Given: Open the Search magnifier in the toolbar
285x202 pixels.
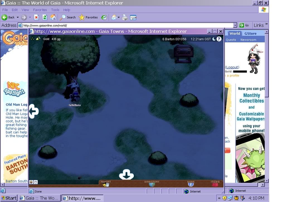Looking at the screenshot, I should click(68, 18).
